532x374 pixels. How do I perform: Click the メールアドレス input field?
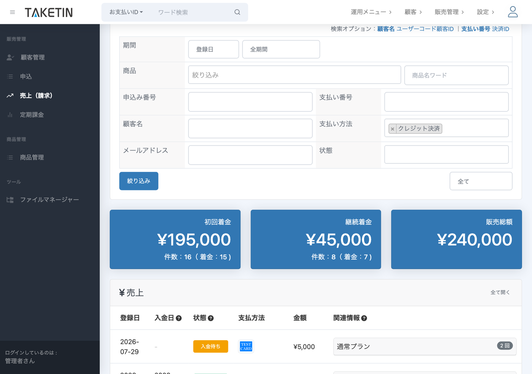point(250,155)
